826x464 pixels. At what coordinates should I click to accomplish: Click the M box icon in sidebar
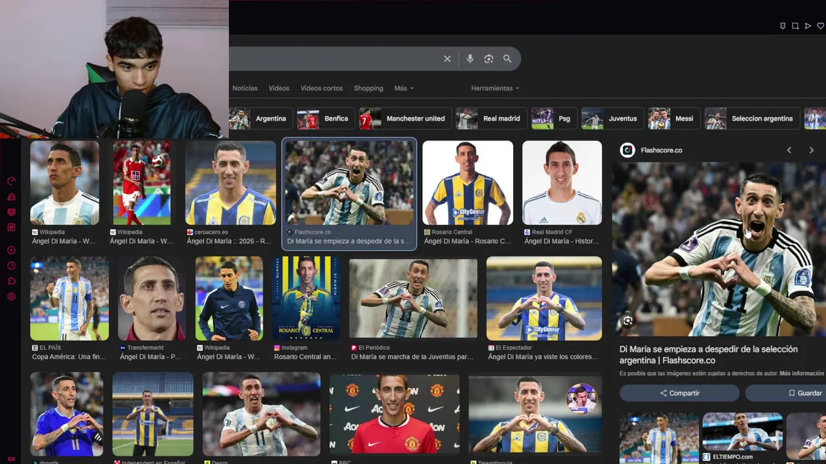(x=11, y=227)
